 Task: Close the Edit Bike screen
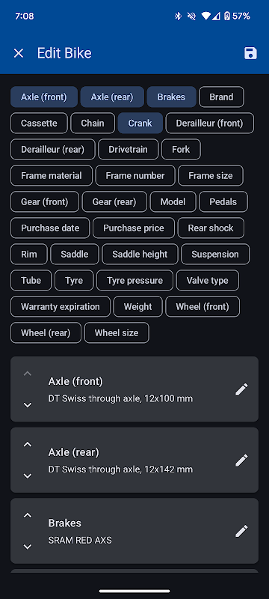[x=18, y=53]
